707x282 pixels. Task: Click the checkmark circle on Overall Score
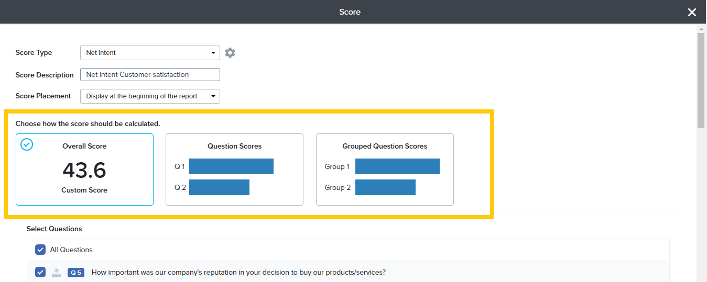(27, 144)
